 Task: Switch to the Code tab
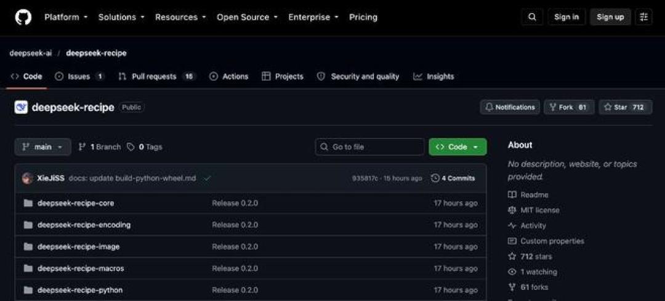coord(26,77)
